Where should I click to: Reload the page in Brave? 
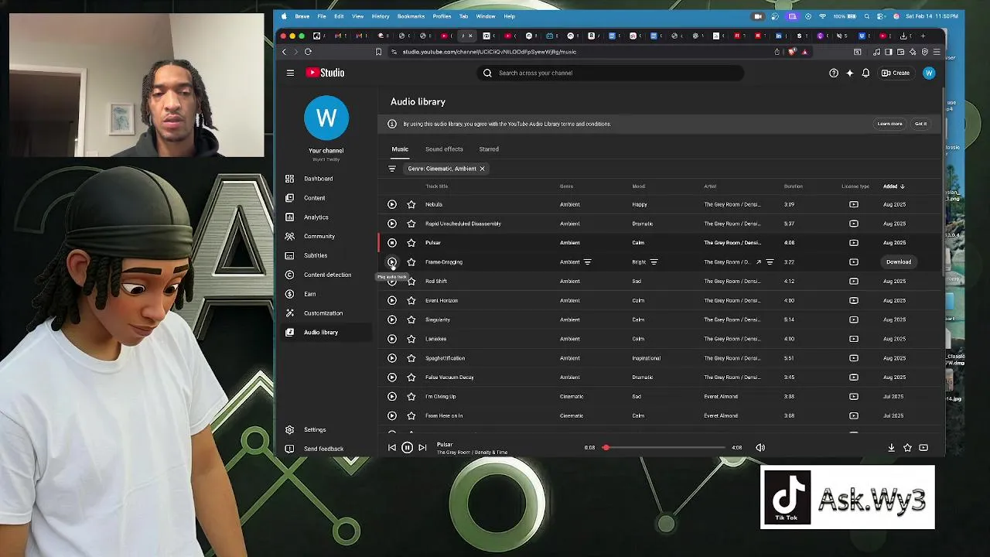pyautogui.click(x=308, y=52)
